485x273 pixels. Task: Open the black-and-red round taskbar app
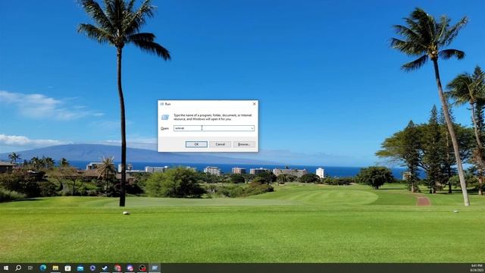click(142, 268)
